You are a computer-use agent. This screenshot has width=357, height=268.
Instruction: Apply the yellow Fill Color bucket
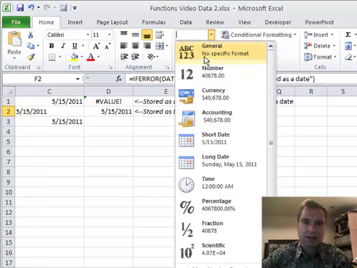tap(74, 57)
